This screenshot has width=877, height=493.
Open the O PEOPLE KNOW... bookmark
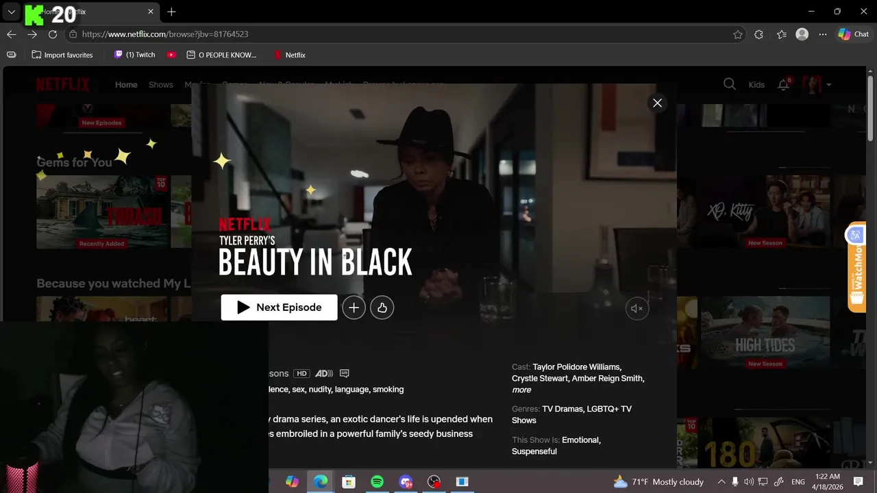[221, 55]
